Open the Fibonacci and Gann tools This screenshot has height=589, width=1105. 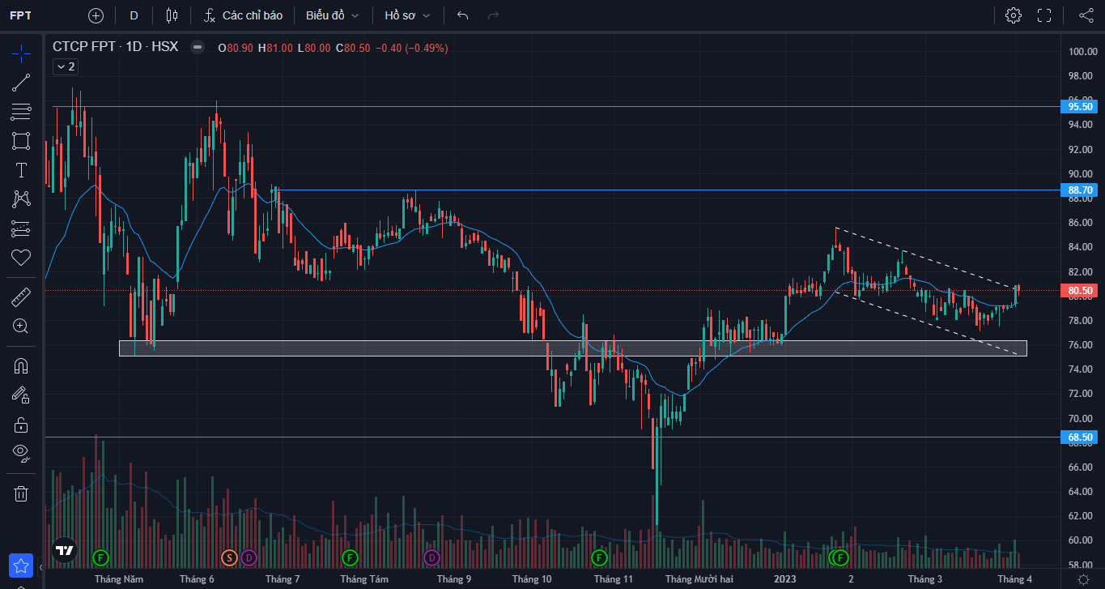(x=21, y=112)
